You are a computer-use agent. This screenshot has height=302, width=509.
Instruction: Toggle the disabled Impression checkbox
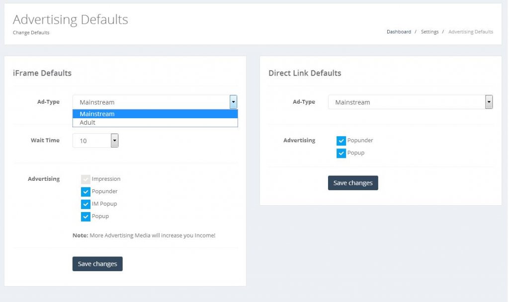(85, 179)
